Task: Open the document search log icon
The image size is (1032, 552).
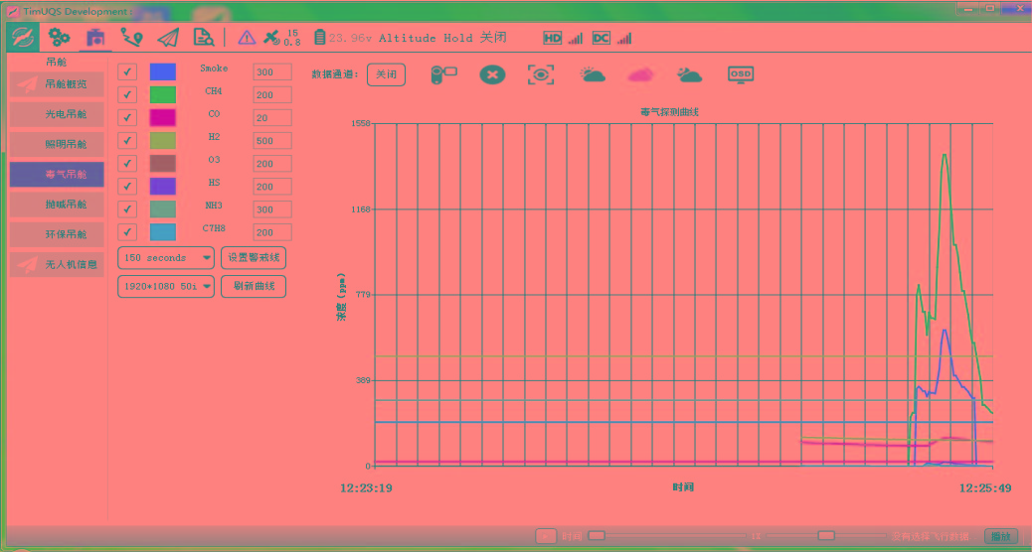Action: [204, 38]
